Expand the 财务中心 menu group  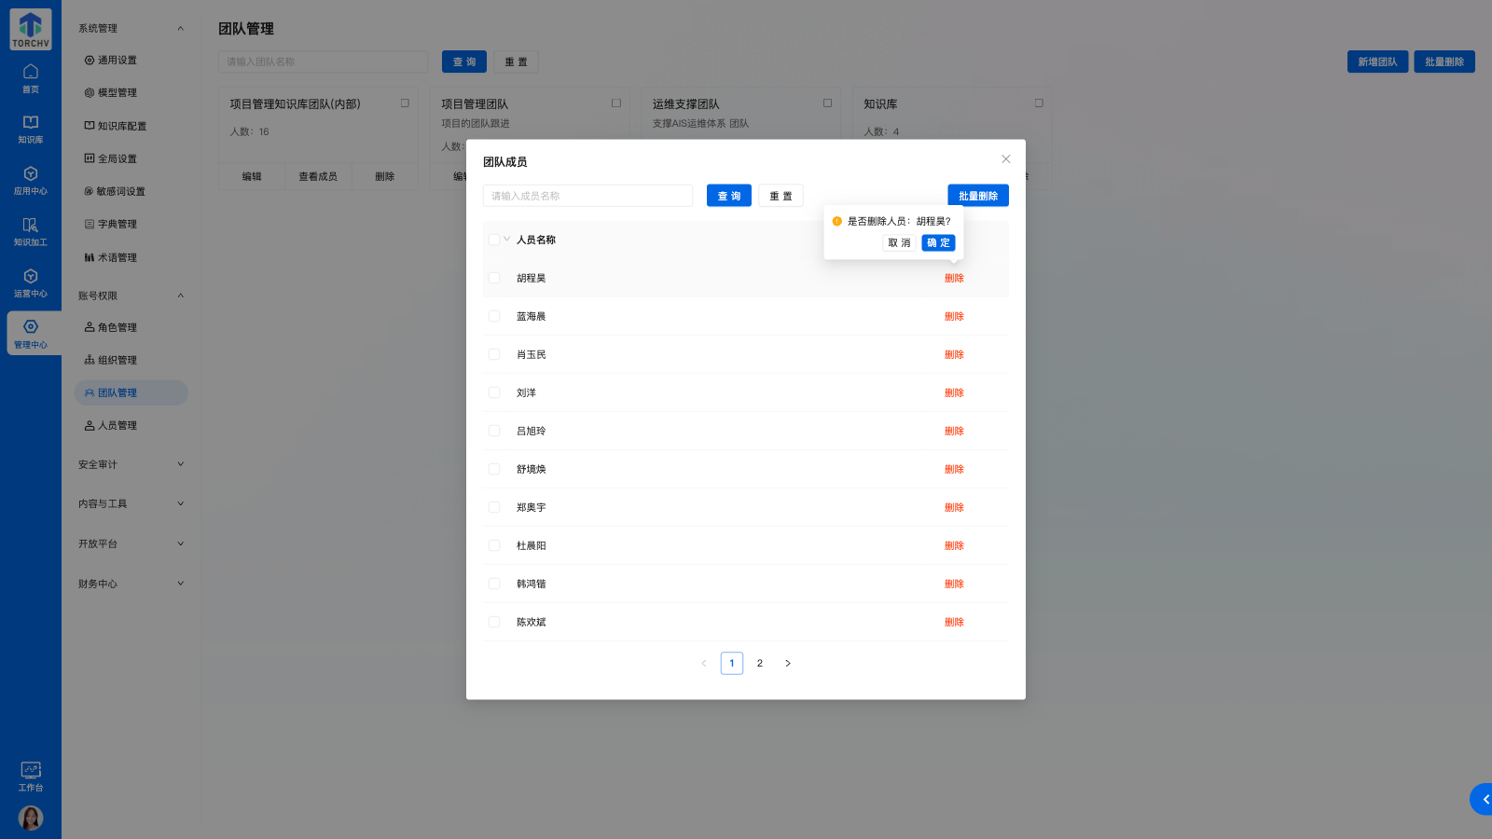(131, 584)
